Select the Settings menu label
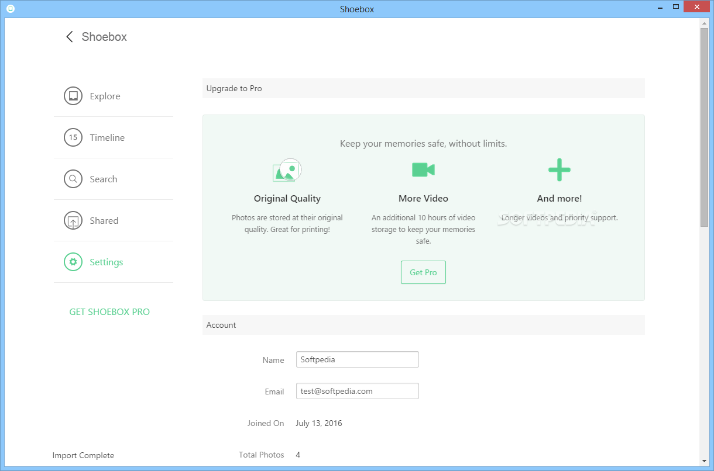The height and width of the screenshot is (471, 714). [107, 262]
